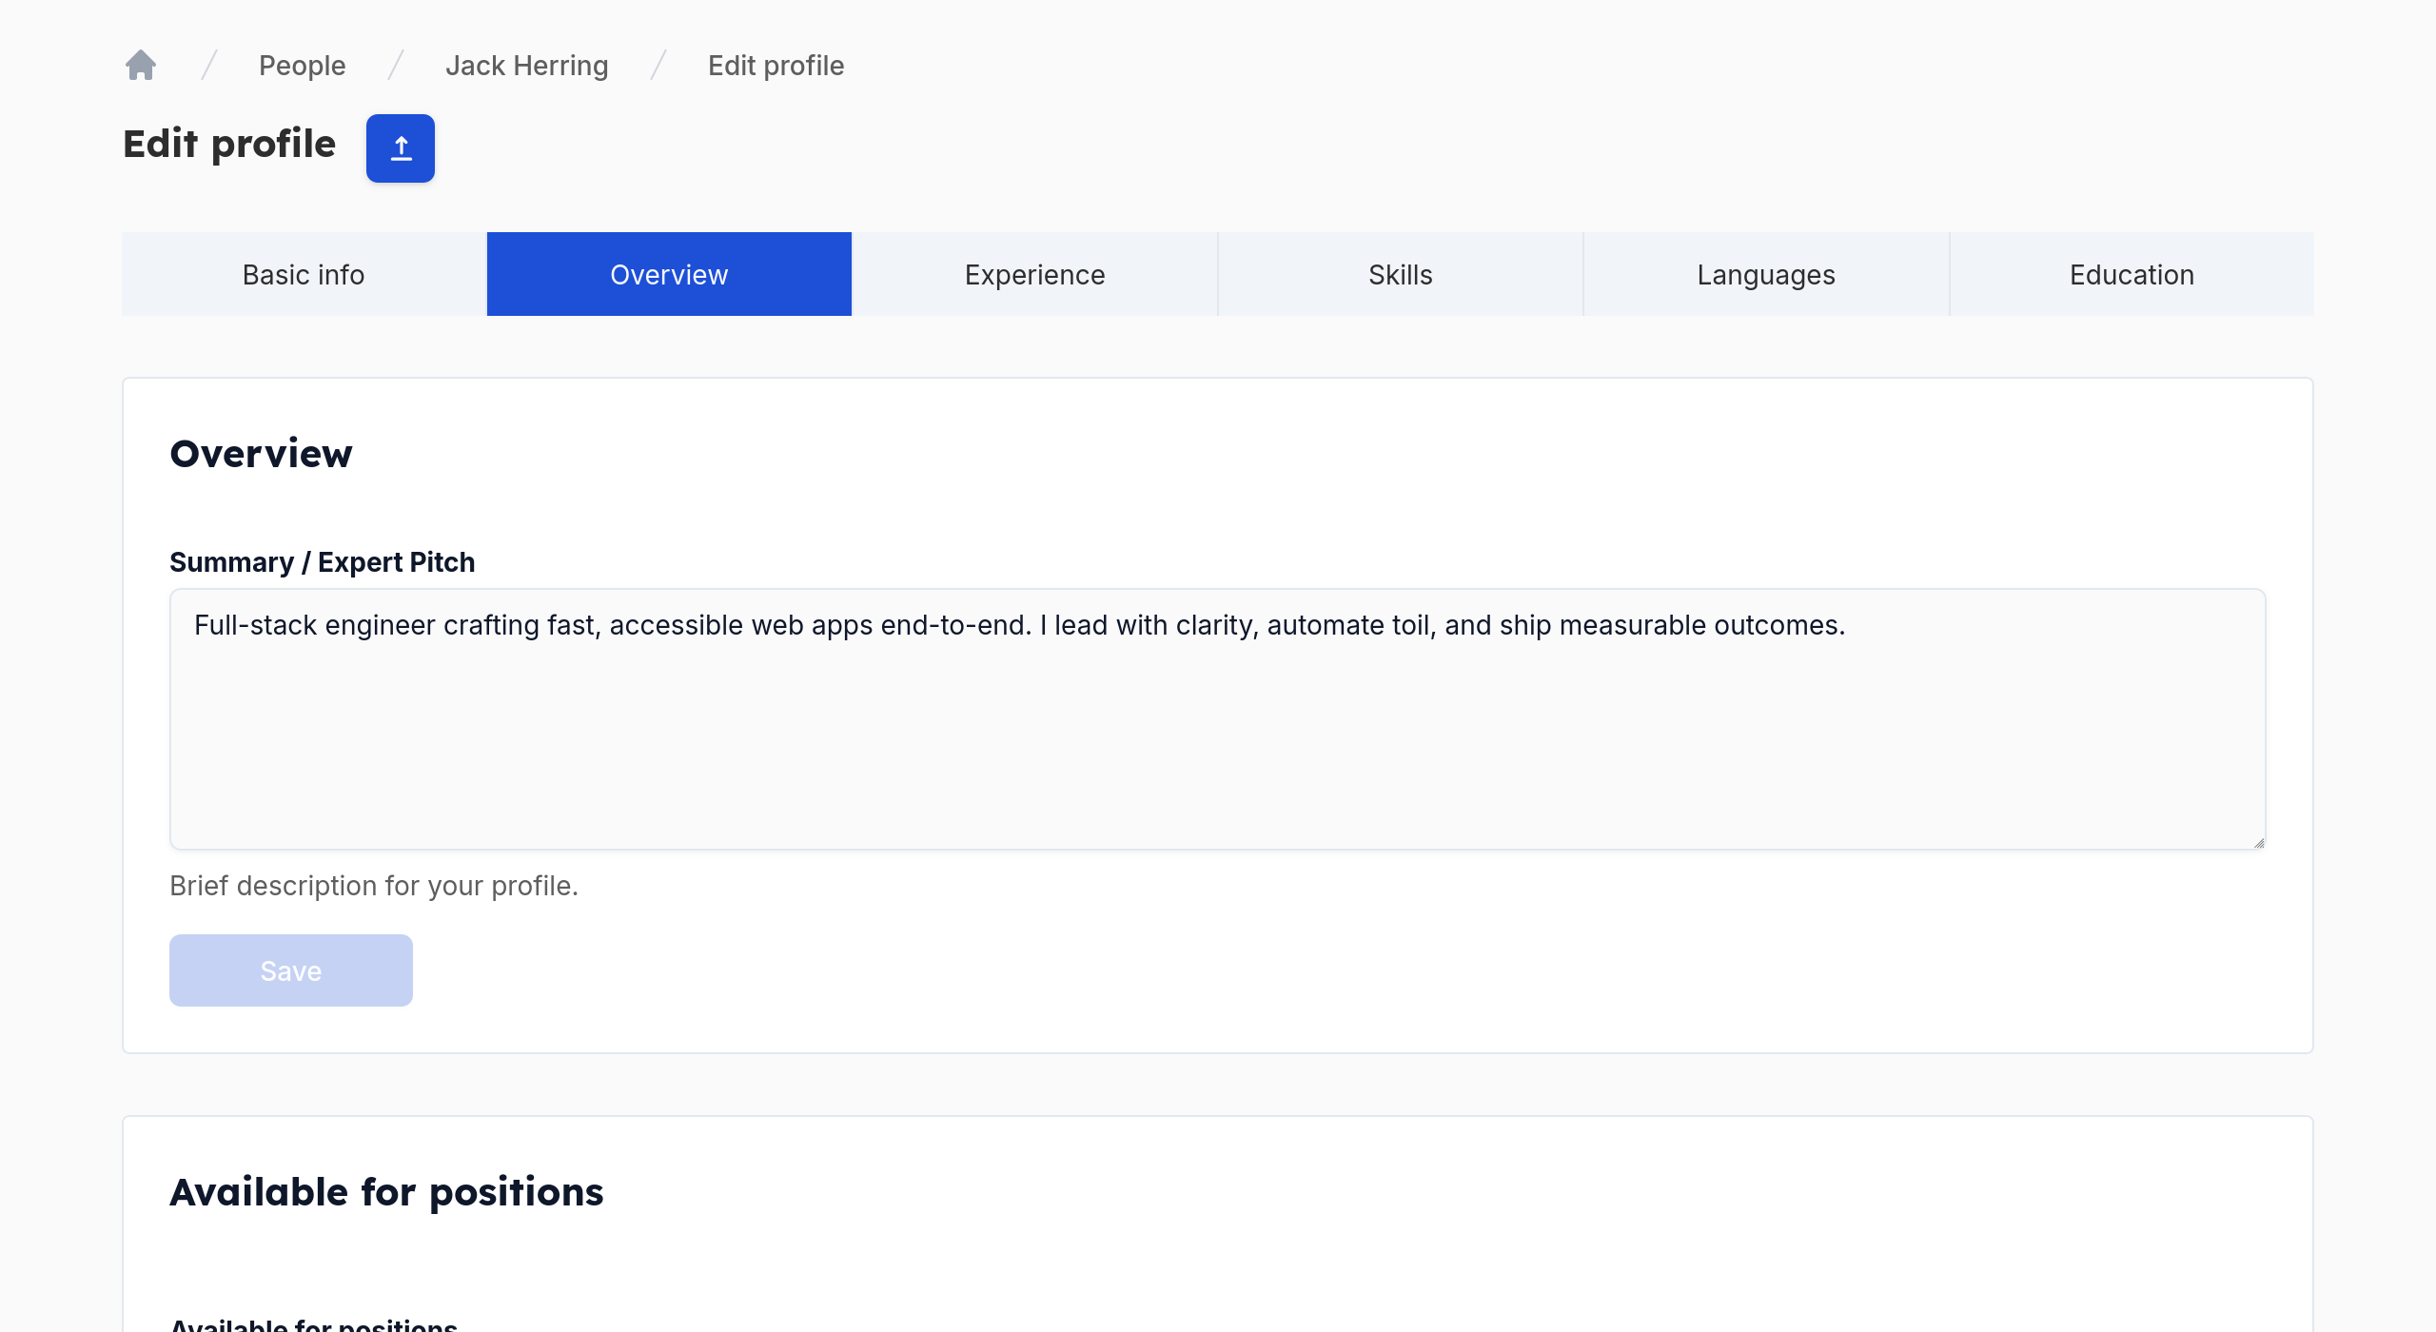Select the Overview tab
Image resolution: width=2436 pixels, height=1332 pixels.
pos(669,274)
